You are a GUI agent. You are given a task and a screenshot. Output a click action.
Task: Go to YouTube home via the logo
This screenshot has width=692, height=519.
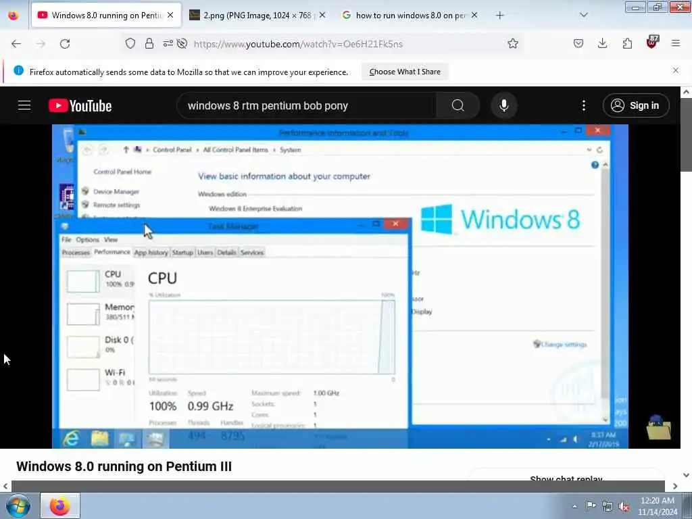pyautogui.click(x=80, y=106)
